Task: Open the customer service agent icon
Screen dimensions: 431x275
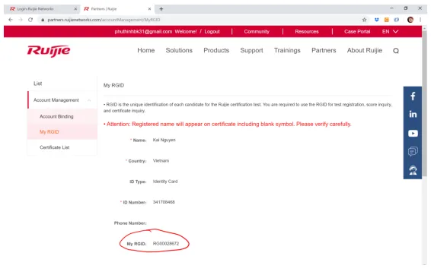Action: (x=413, y=170)
